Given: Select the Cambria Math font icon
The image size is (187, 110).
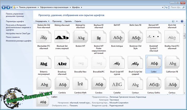Looking at the screenshot, I should point(80,83).
